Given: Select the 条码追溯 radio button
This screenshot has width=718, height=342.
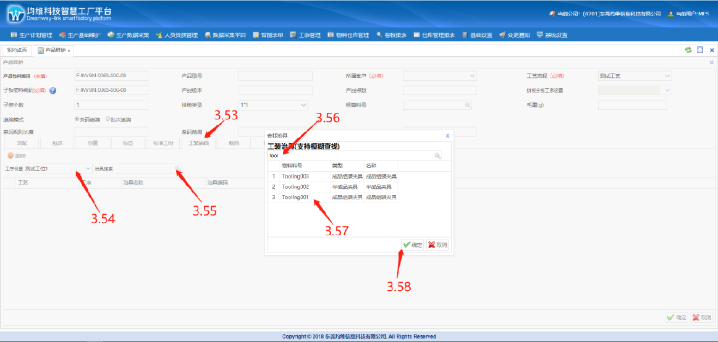Looking at the screenshot, I should coord(77,119).
